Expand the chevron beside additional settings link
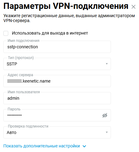This screenshot has width=139, height=152. 84,146
